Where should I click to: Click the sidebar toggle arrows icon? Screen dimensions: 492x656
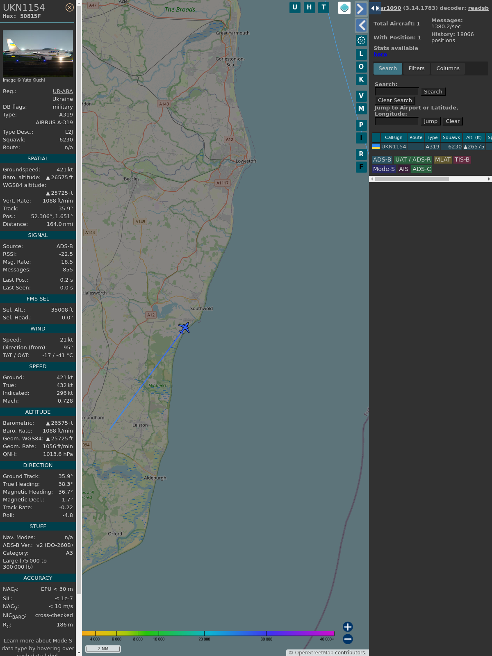pyautogui.click(x=375, y=8)
